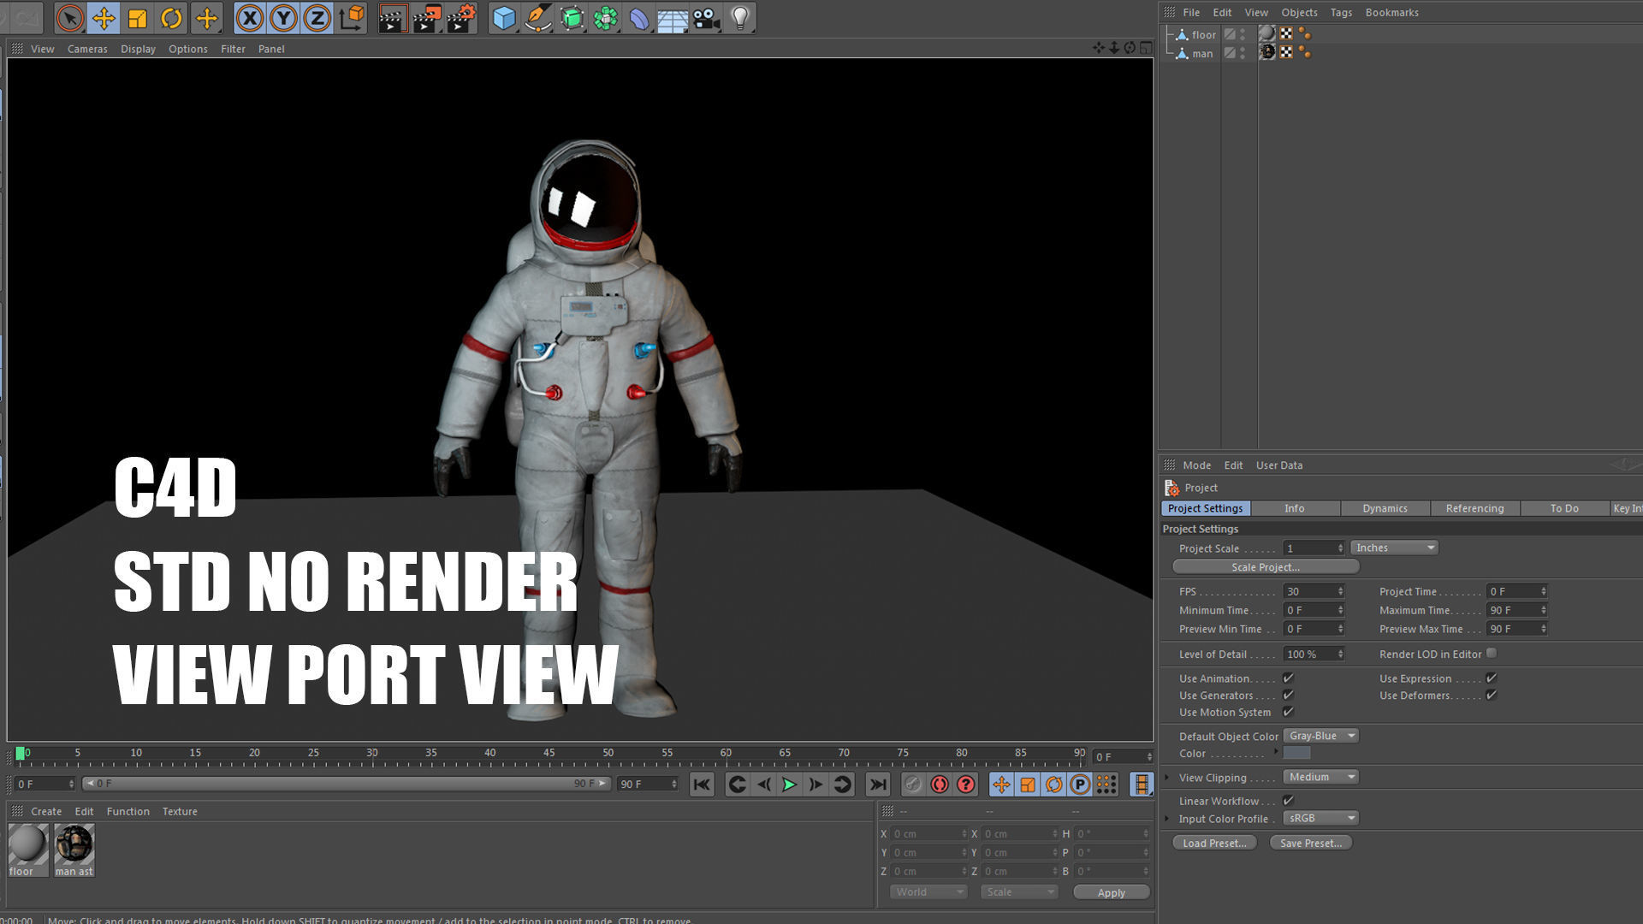Render the active view clapboard icon
This screenshot has width=1643, height=924.
pos(393,18)
